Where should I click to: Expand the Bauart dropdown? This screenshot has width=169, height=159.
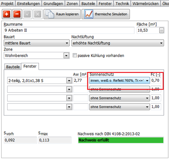pyautogui.click(x=37, y=43)
